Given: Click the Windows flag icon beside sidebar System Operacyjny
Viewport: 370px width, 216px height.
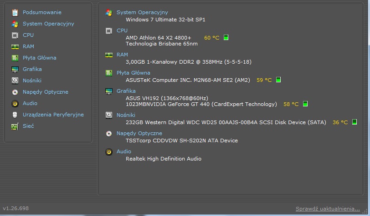Looking at the screenshot, I should [x=15, y=24].
